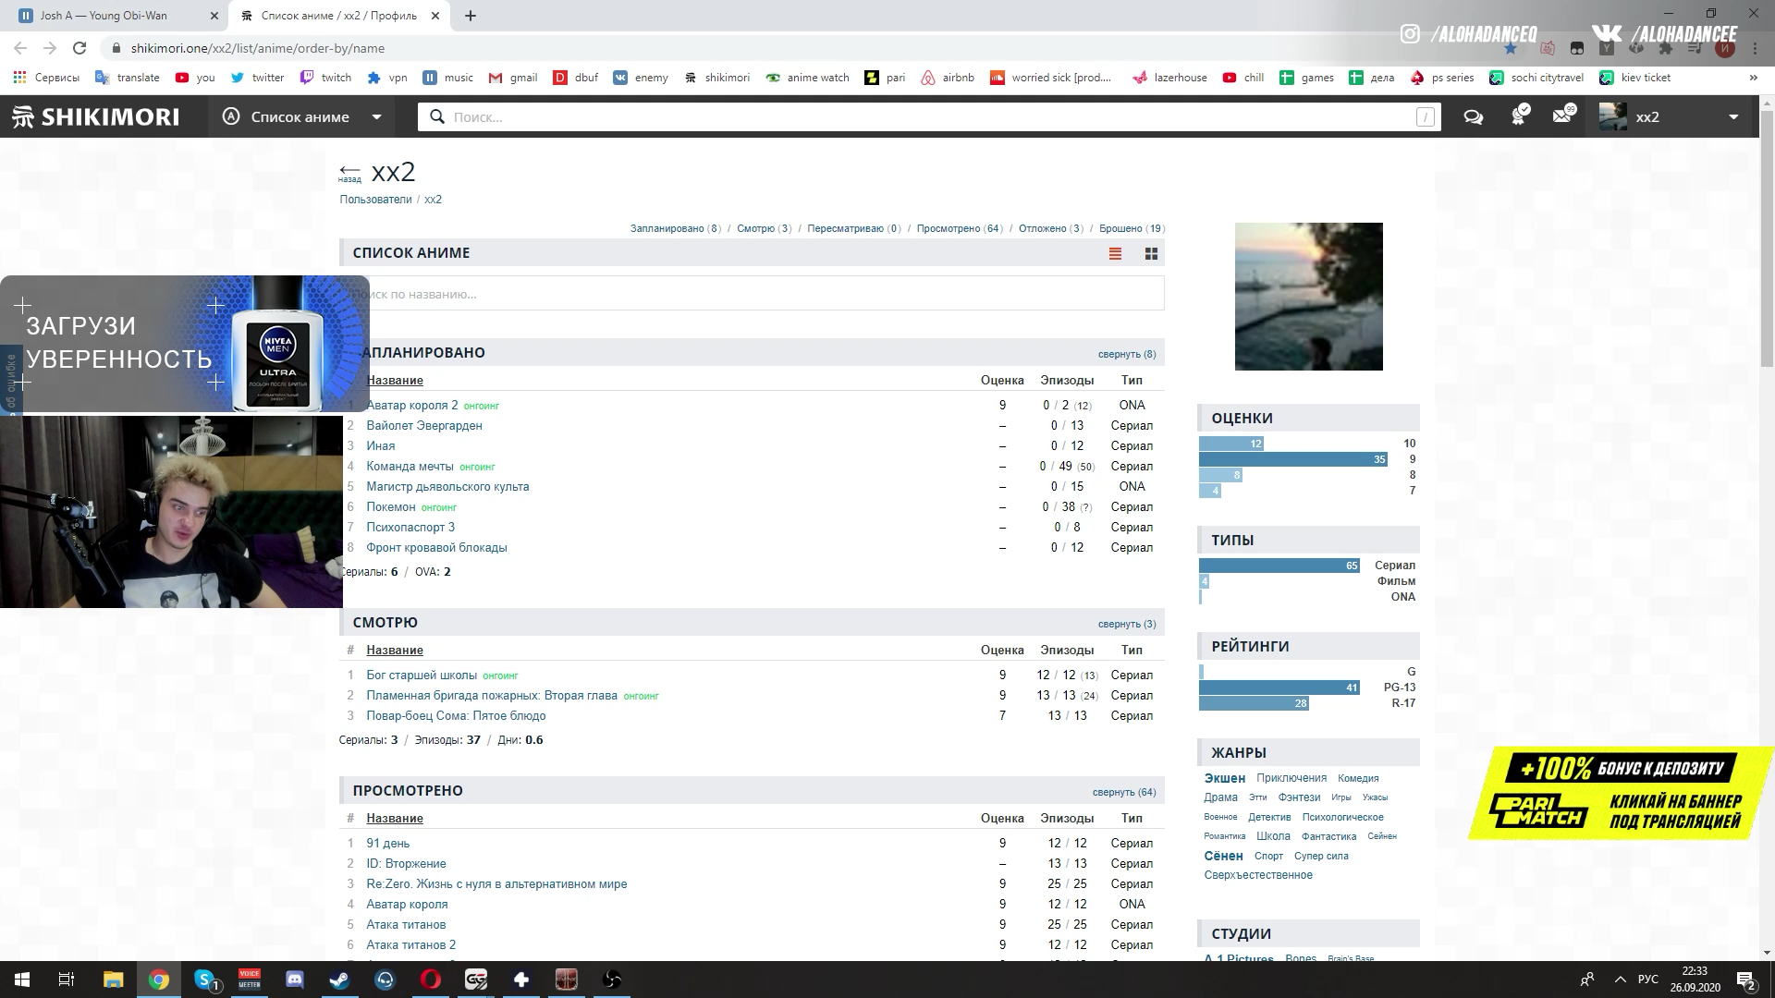The image size is (1775, 998).
Task: Collapse the Просмотрено section
Action: [x=1123, y=792]
